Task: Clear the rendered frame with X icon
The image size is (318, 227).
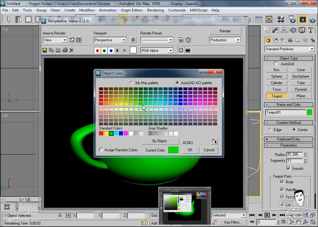Action: coord(72,50)
